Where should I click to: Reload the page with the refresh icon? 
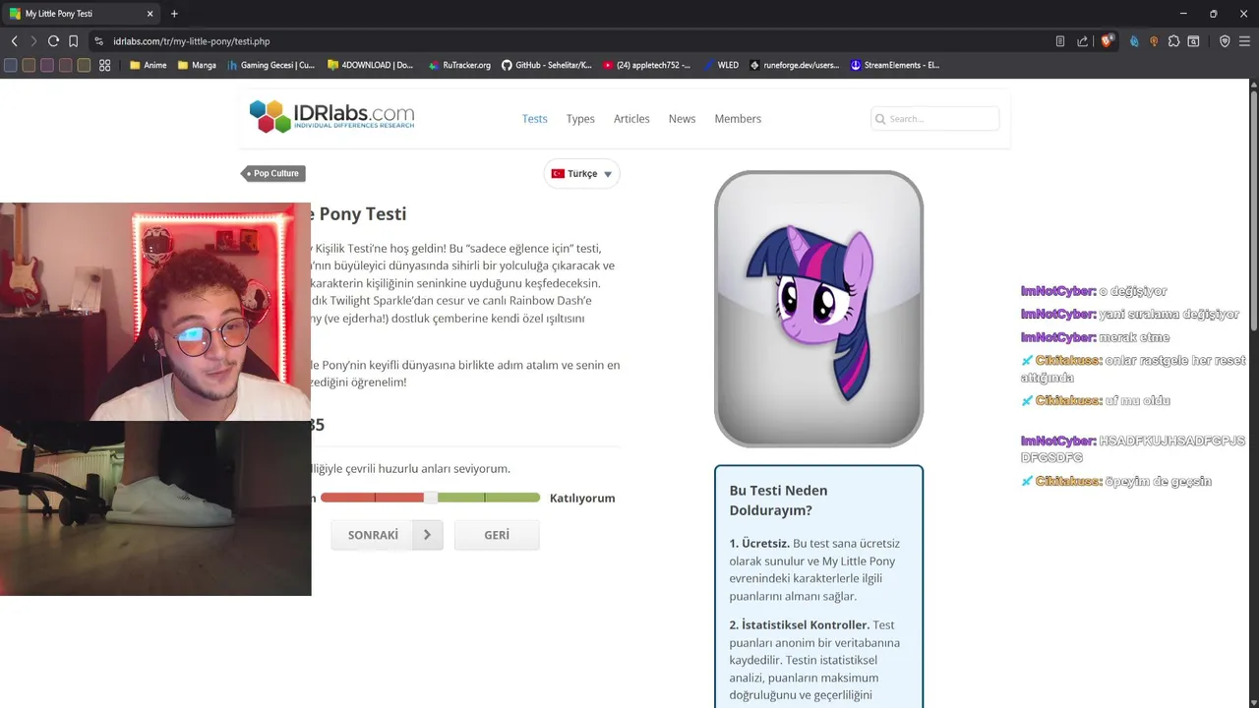point(53,41)
